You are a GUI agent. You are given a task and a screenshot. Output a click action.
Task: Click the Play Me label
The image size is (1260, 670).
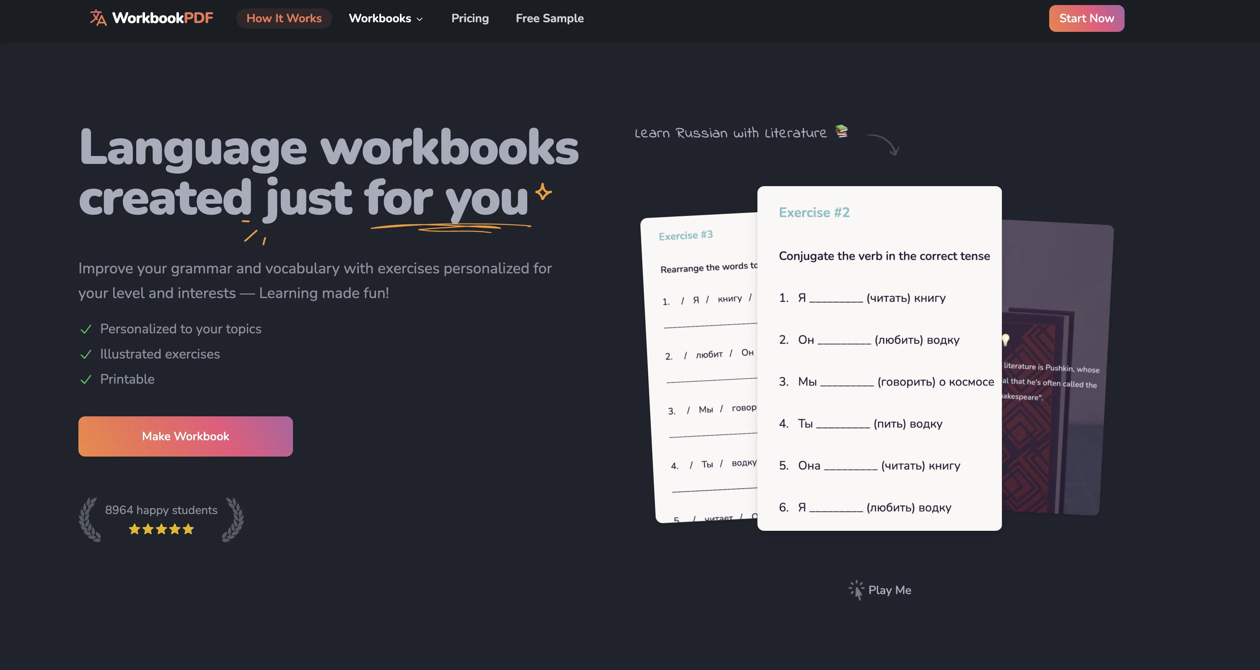point(889,590)
